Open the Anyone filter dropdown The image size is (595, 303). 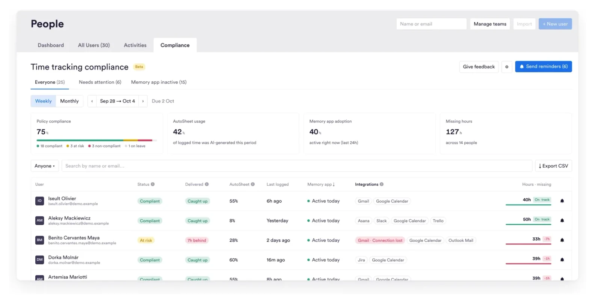pyautogui.click(x=45, y=166)
